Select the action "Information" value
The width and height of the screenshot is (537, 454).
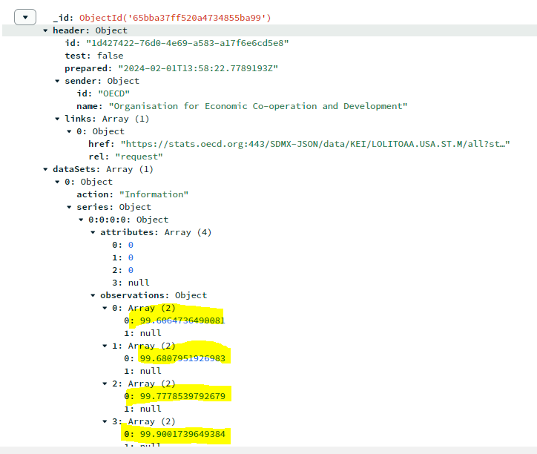point(154,194)
